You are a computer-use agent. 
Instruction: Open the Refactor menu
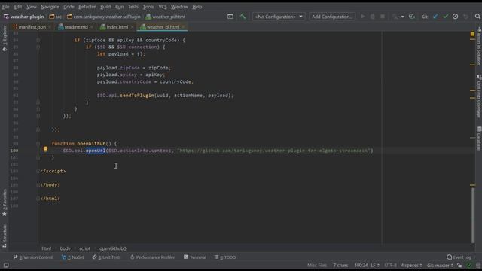pos(87,7)
